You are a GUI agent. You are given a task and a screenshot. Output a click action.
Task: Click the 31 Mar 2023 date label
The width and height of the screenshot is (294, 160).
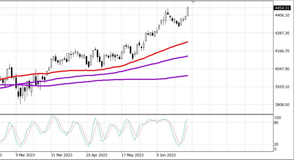(61, 155)
